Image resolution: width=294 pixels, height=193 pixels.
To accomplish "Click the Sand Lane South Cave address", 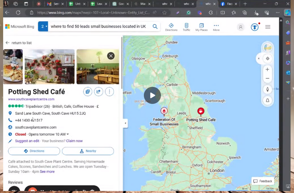I will 50,114.
